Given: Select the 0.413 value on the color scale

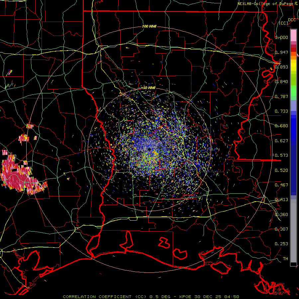Looking at the screenshot, I should click(x=281, y=199).
